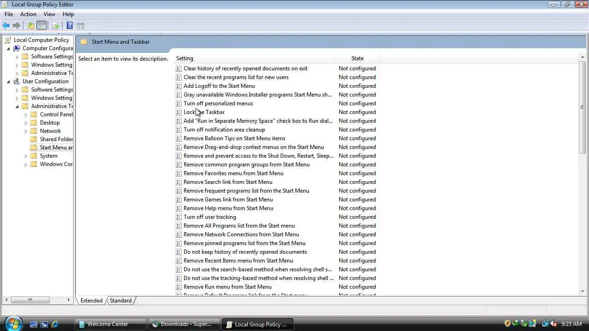Screen dimensions: 589x331
Task: Click the Local Group Policy taskbar button
Action: pyautogui.click(x=258, y=324)
